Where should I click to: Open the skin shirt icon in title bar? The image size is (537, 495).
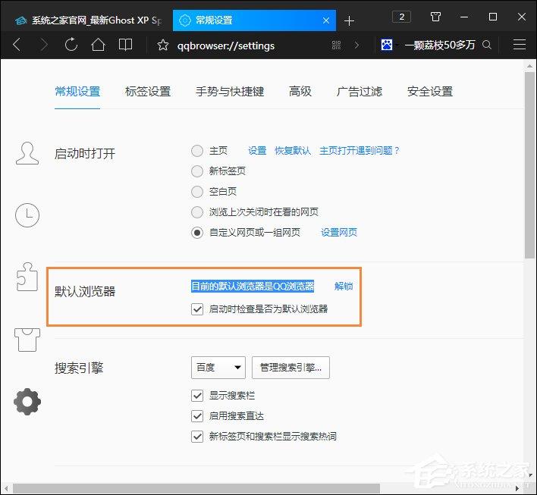tap(435, 17)
